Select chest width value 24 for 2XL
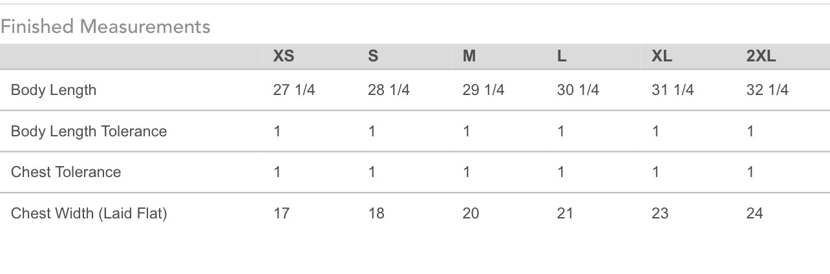This screenshot has width=830, height=274. [x=754, y=213]
